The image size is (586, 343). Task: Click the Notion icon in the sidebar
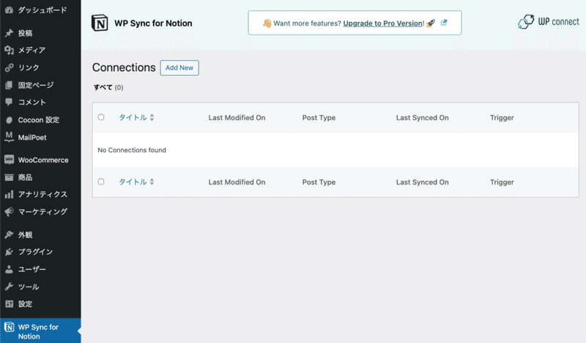(10, 327)
